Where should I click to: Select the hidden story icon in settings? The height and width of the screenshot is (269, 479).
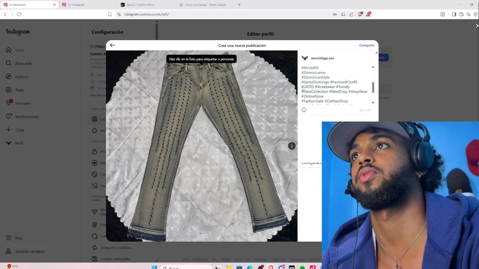(x=95, y=186)
